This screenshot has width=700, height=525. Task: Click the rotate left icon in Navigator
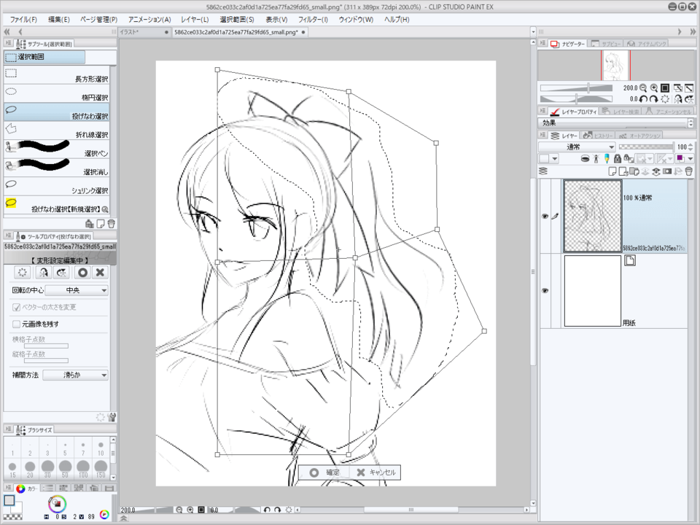[x=642, y=98]
